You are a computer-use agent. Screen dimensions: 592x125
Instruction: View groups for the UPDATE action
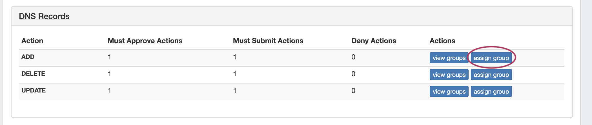(449, 92)
